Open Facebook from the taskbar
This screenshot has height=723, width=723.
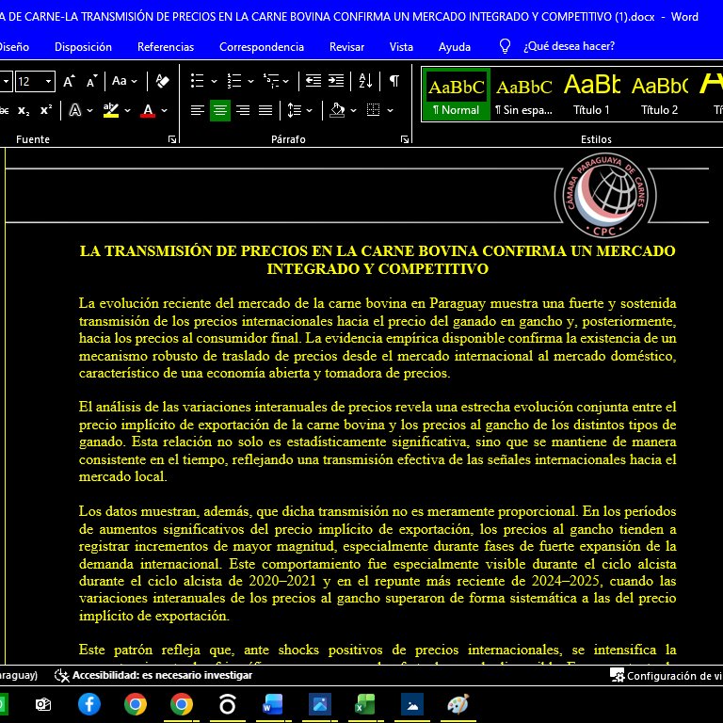coord(89,704)
